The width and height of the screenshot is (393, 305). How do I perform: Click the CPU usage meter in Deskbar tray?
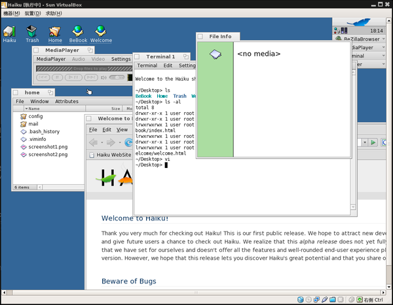[344, 31]
